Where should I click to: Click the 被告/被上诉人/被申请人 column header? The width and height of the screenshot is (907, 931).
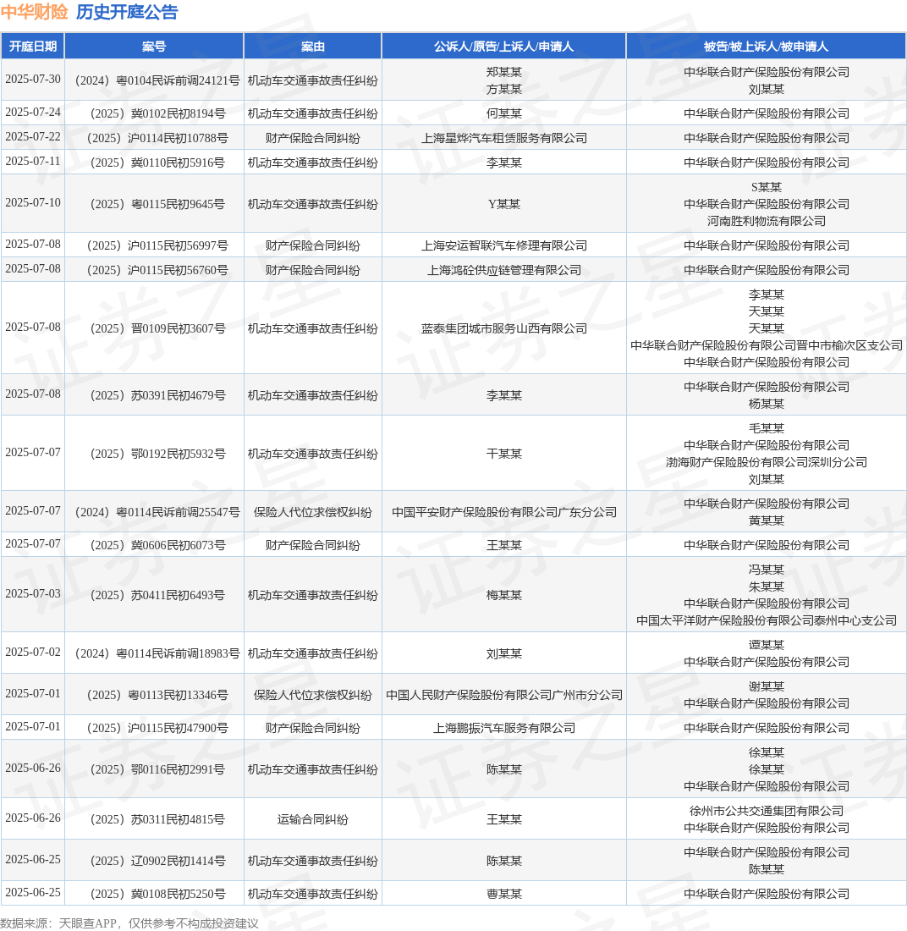pos(767,47)
